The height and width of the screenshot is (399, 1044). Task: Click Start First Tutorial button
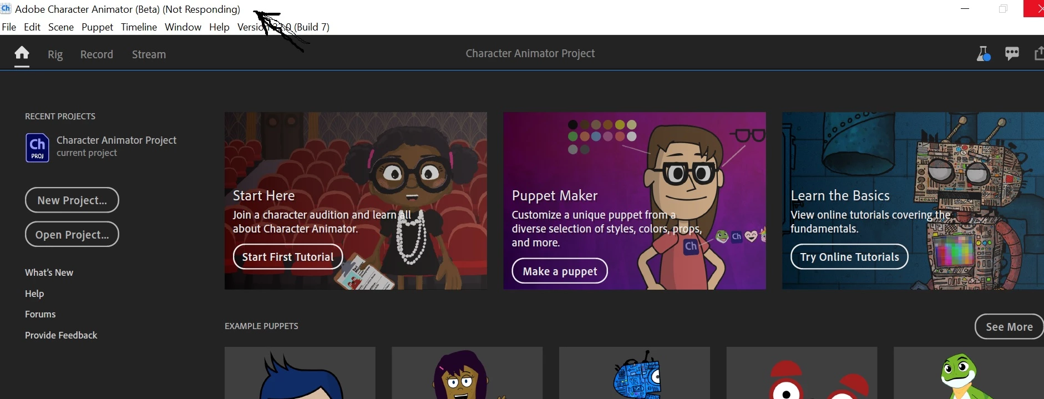pyautogui.click(x=288, y=257)
